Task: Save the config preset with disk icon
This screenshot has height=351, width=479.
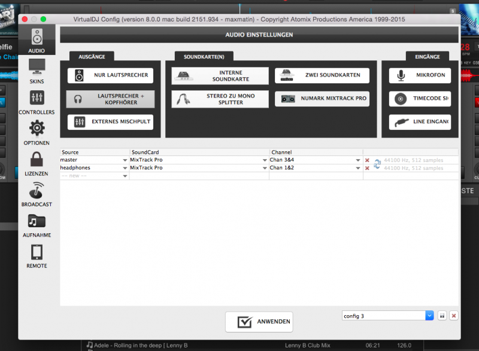Action: coord(442,316)
